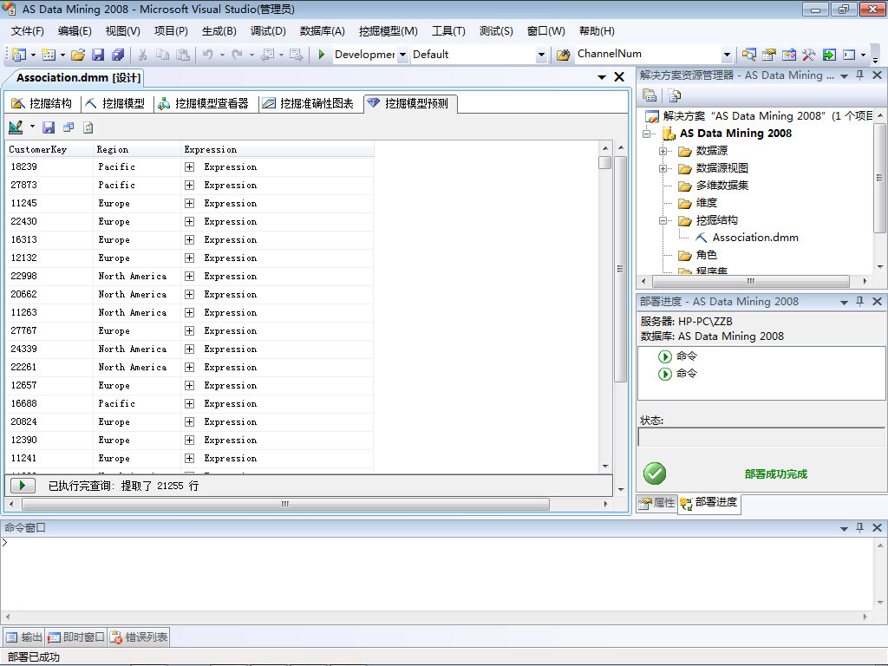
Task: Open the ChannelNum find dropdown
Action: click(x=727, y=55)
